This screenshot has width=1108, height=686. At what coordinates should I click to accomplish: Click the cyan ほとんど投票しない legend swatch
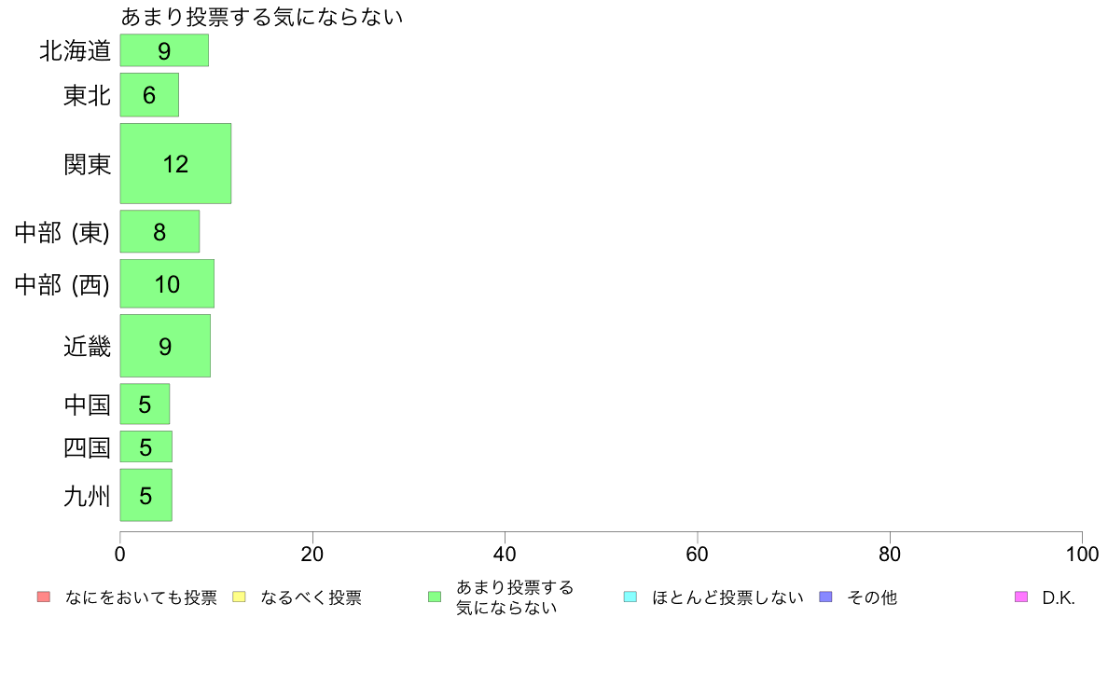click(630, 597)
